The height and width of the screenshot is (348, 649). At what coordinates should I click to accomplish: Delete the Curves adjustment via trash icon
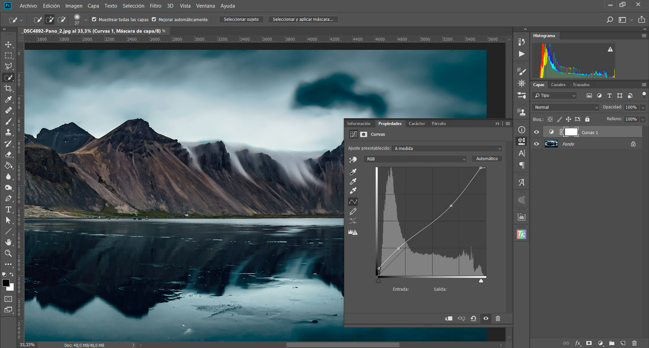coord(498,318)
